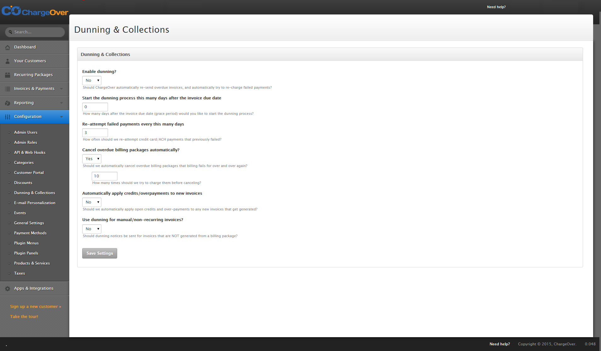
Task: Open the Automatically apply credits dropdown
Action: point(92,202)
